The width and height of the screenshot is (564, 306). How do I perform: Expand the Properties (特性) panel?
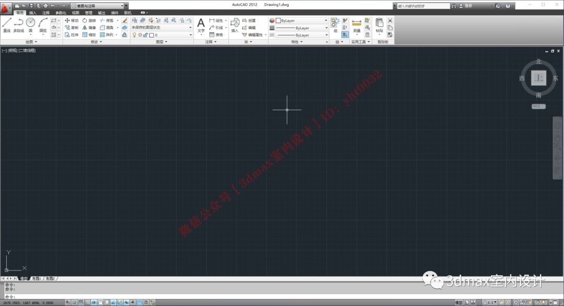(x=297, y=42)
